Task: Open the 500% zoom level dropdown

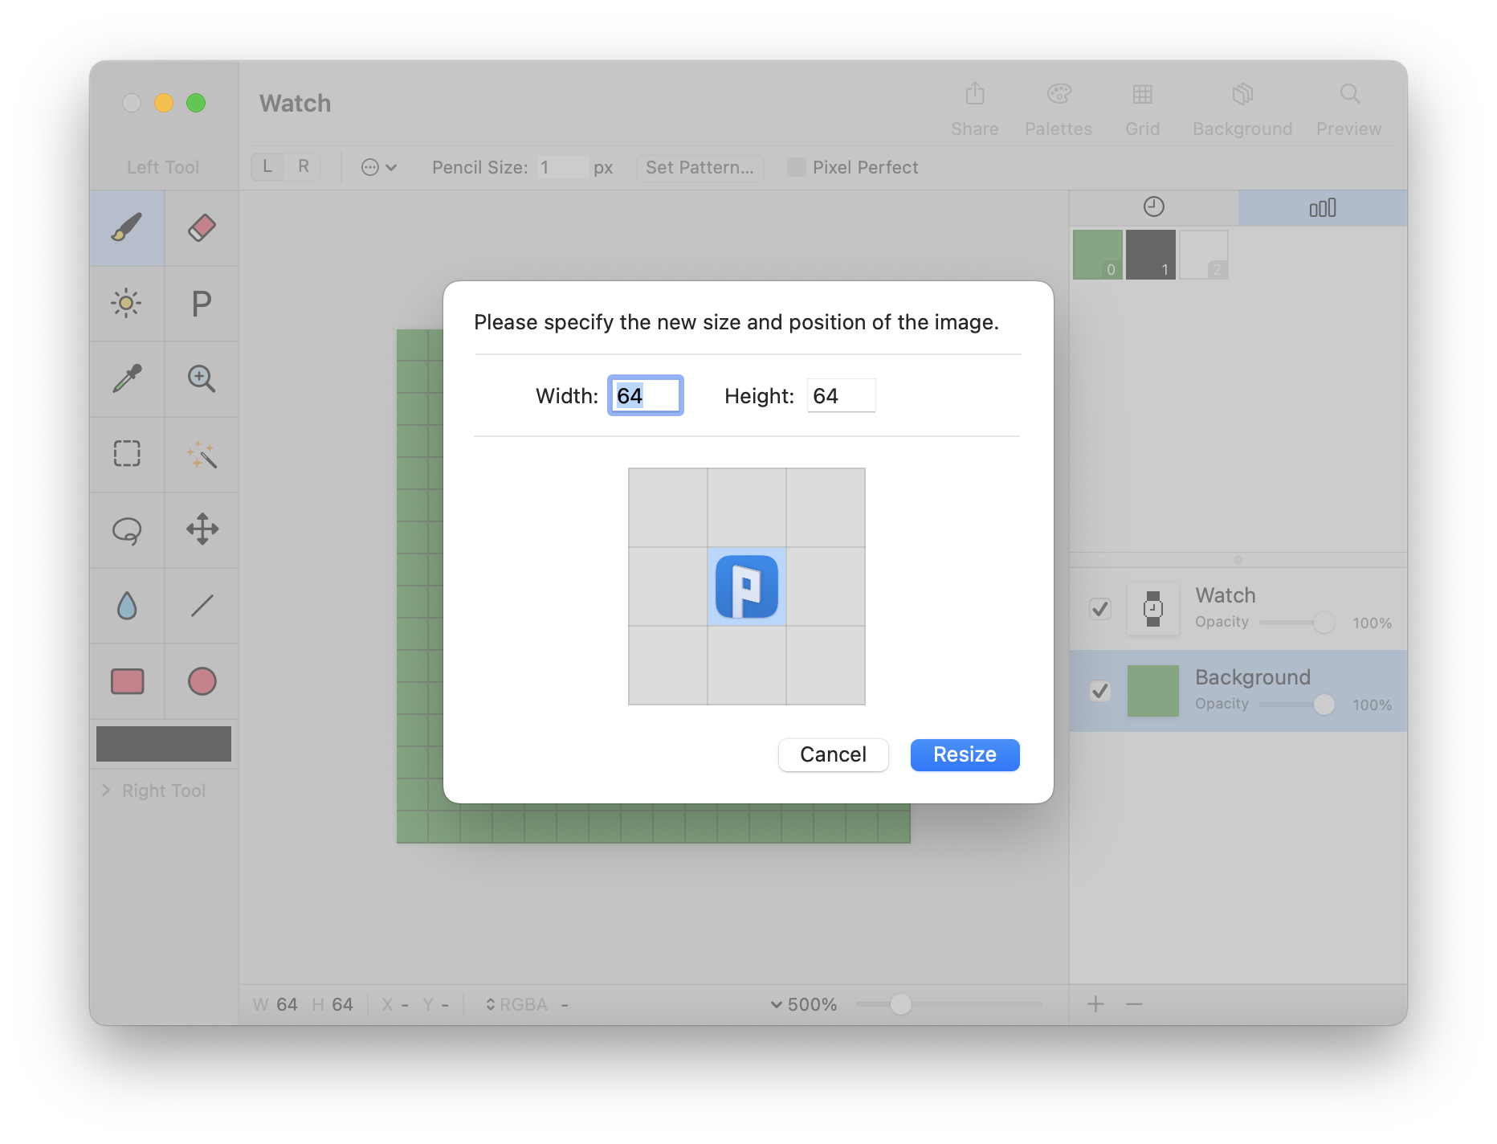Action: (x=803, y=1004)
